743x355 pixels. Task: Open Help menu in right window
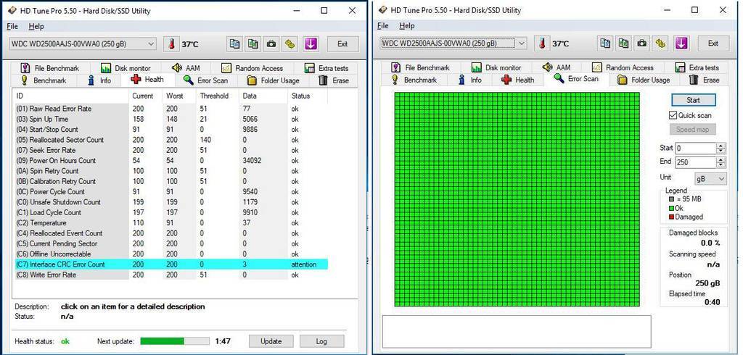click(x=406, y=26)
